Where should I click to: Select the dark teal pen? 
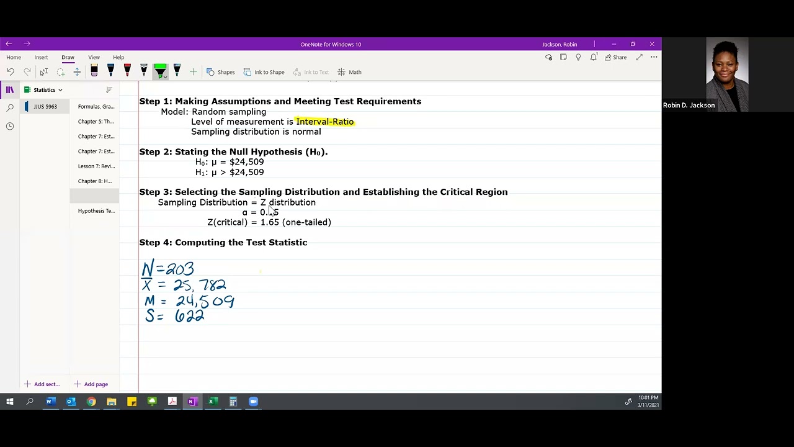click(177, 71)
